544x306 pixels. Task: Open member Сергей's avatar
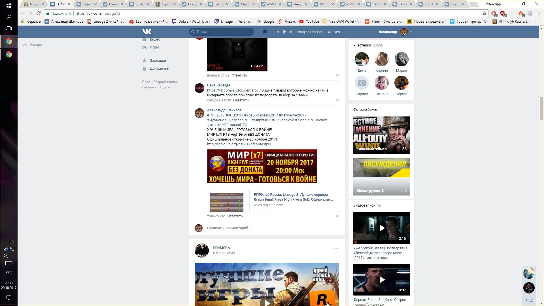point(401,83)
